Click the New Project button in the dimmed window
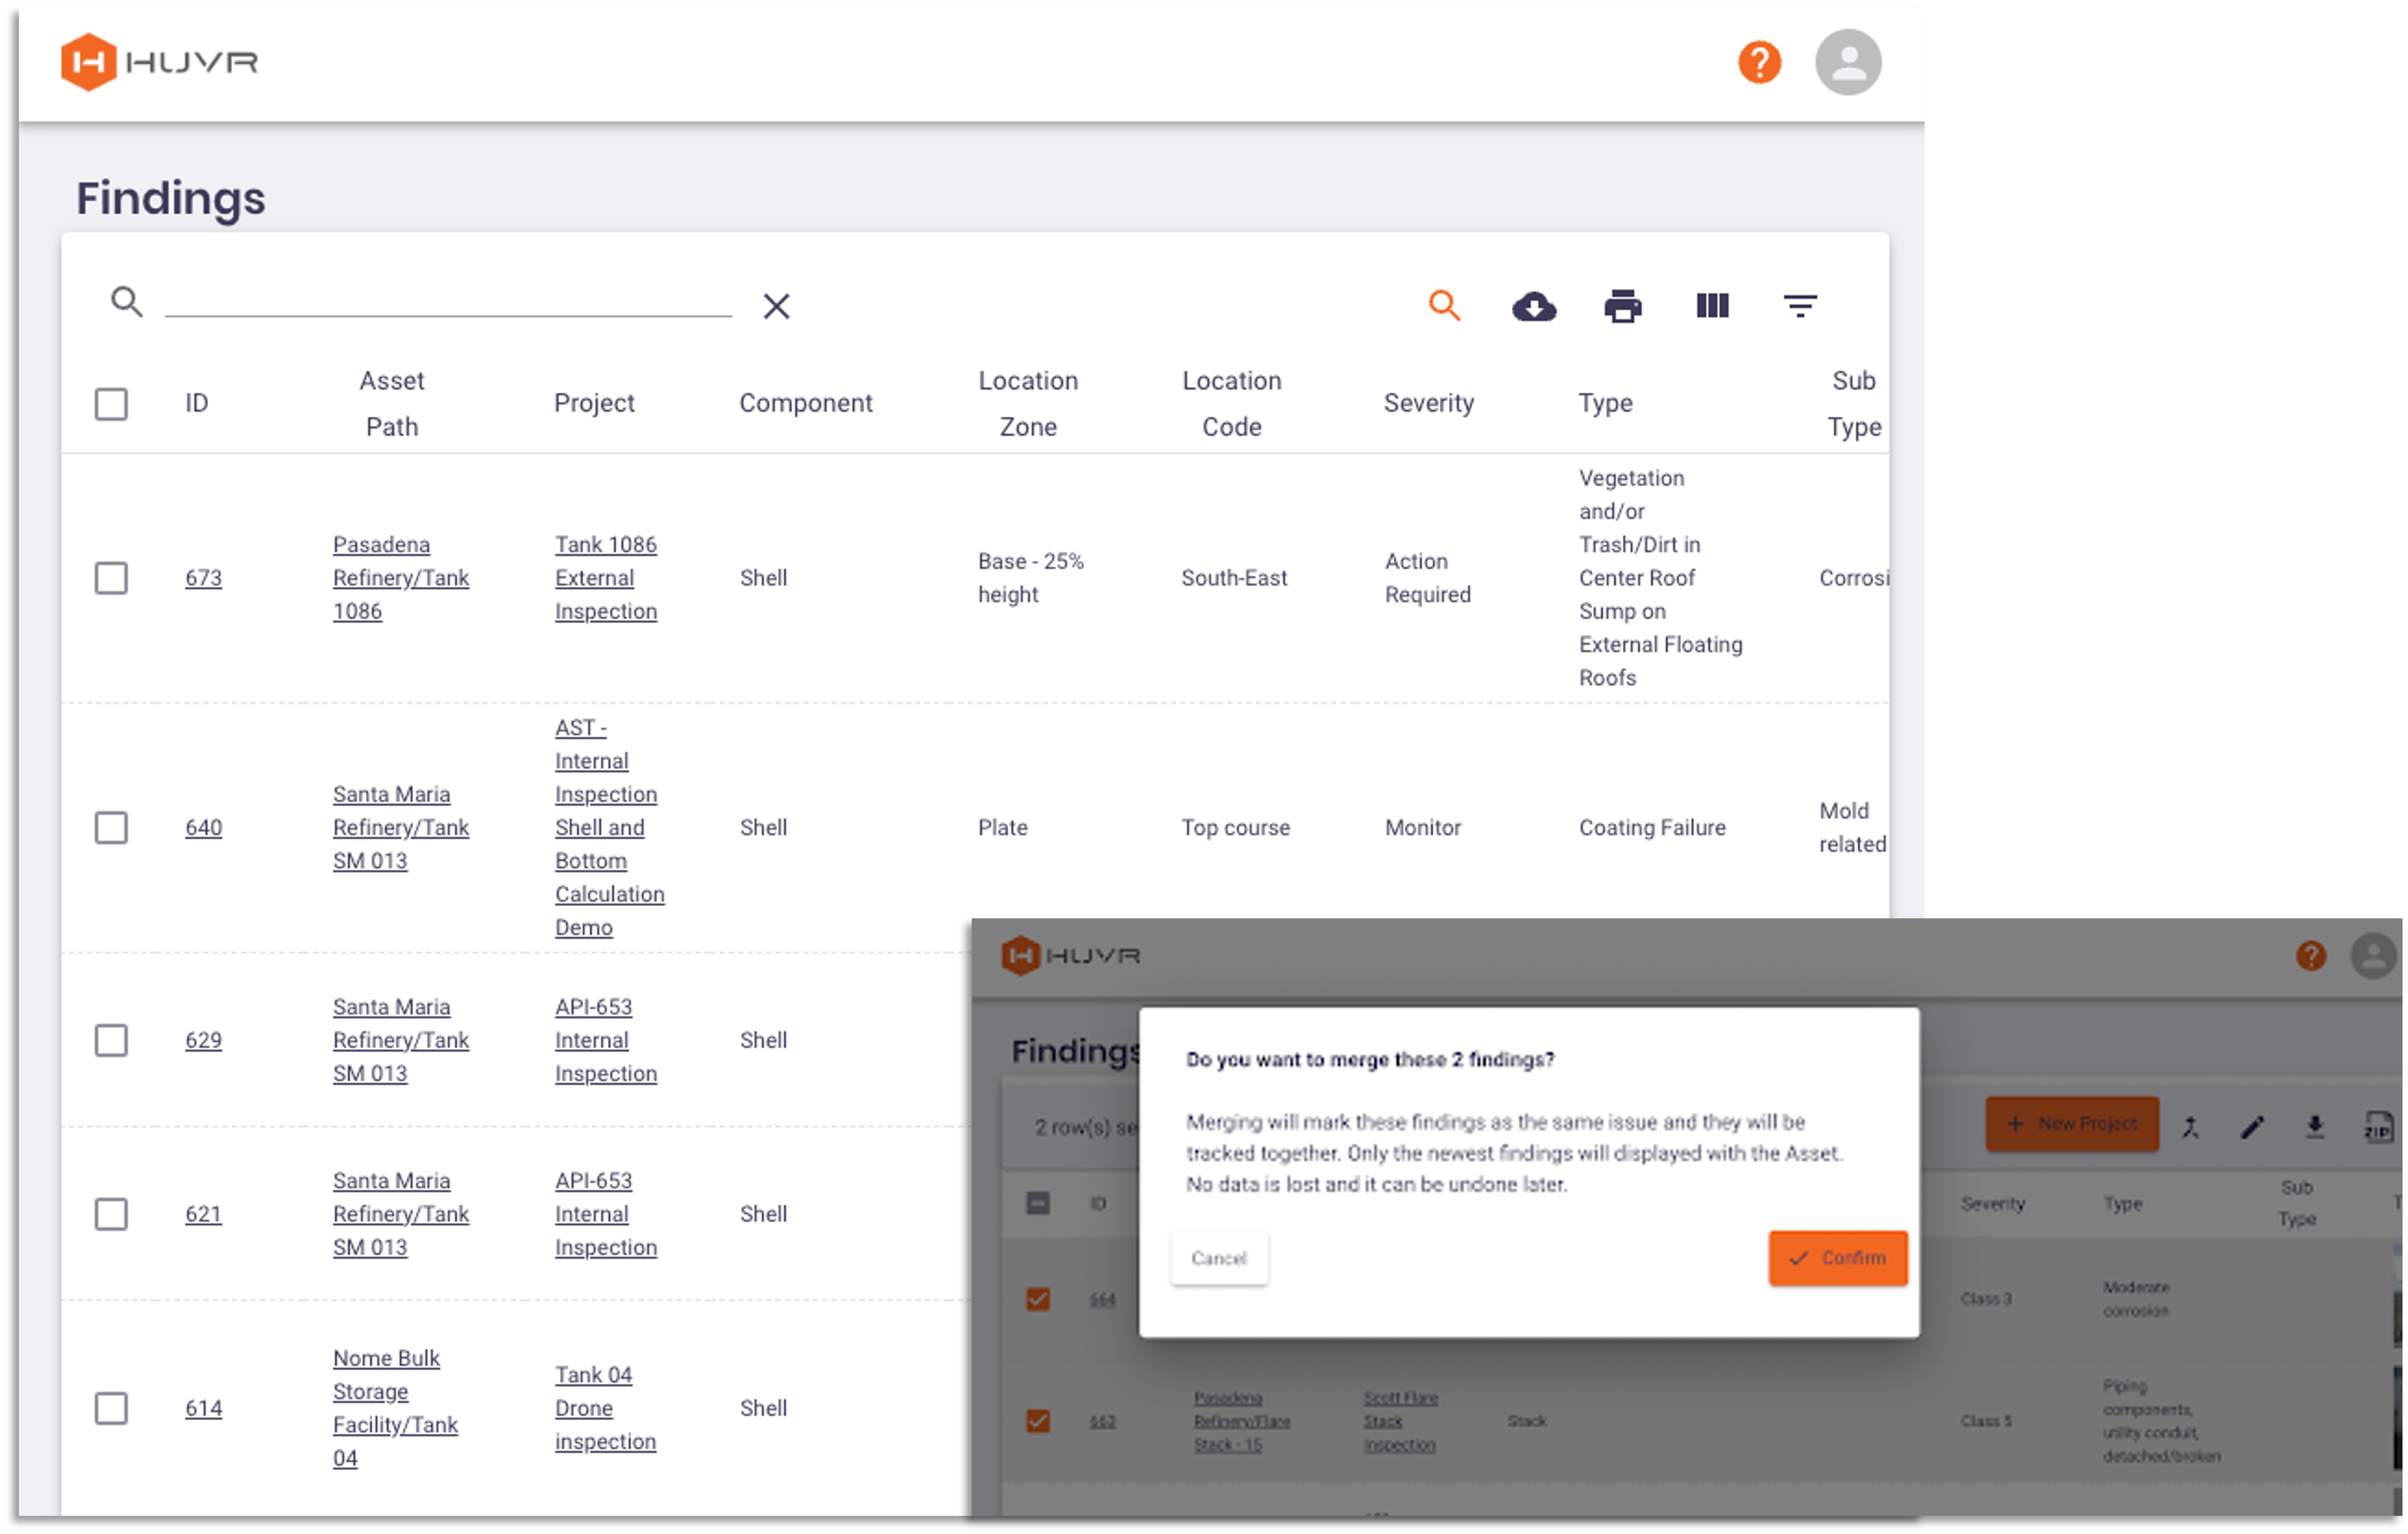 pyautogui.click(x=2072, y=1125)
